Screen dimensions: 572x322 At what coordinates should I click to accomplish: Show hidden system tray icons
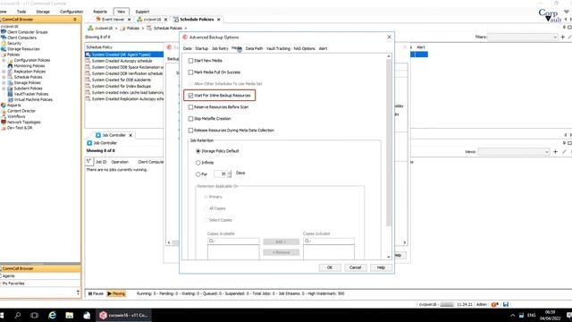(512, 315)
